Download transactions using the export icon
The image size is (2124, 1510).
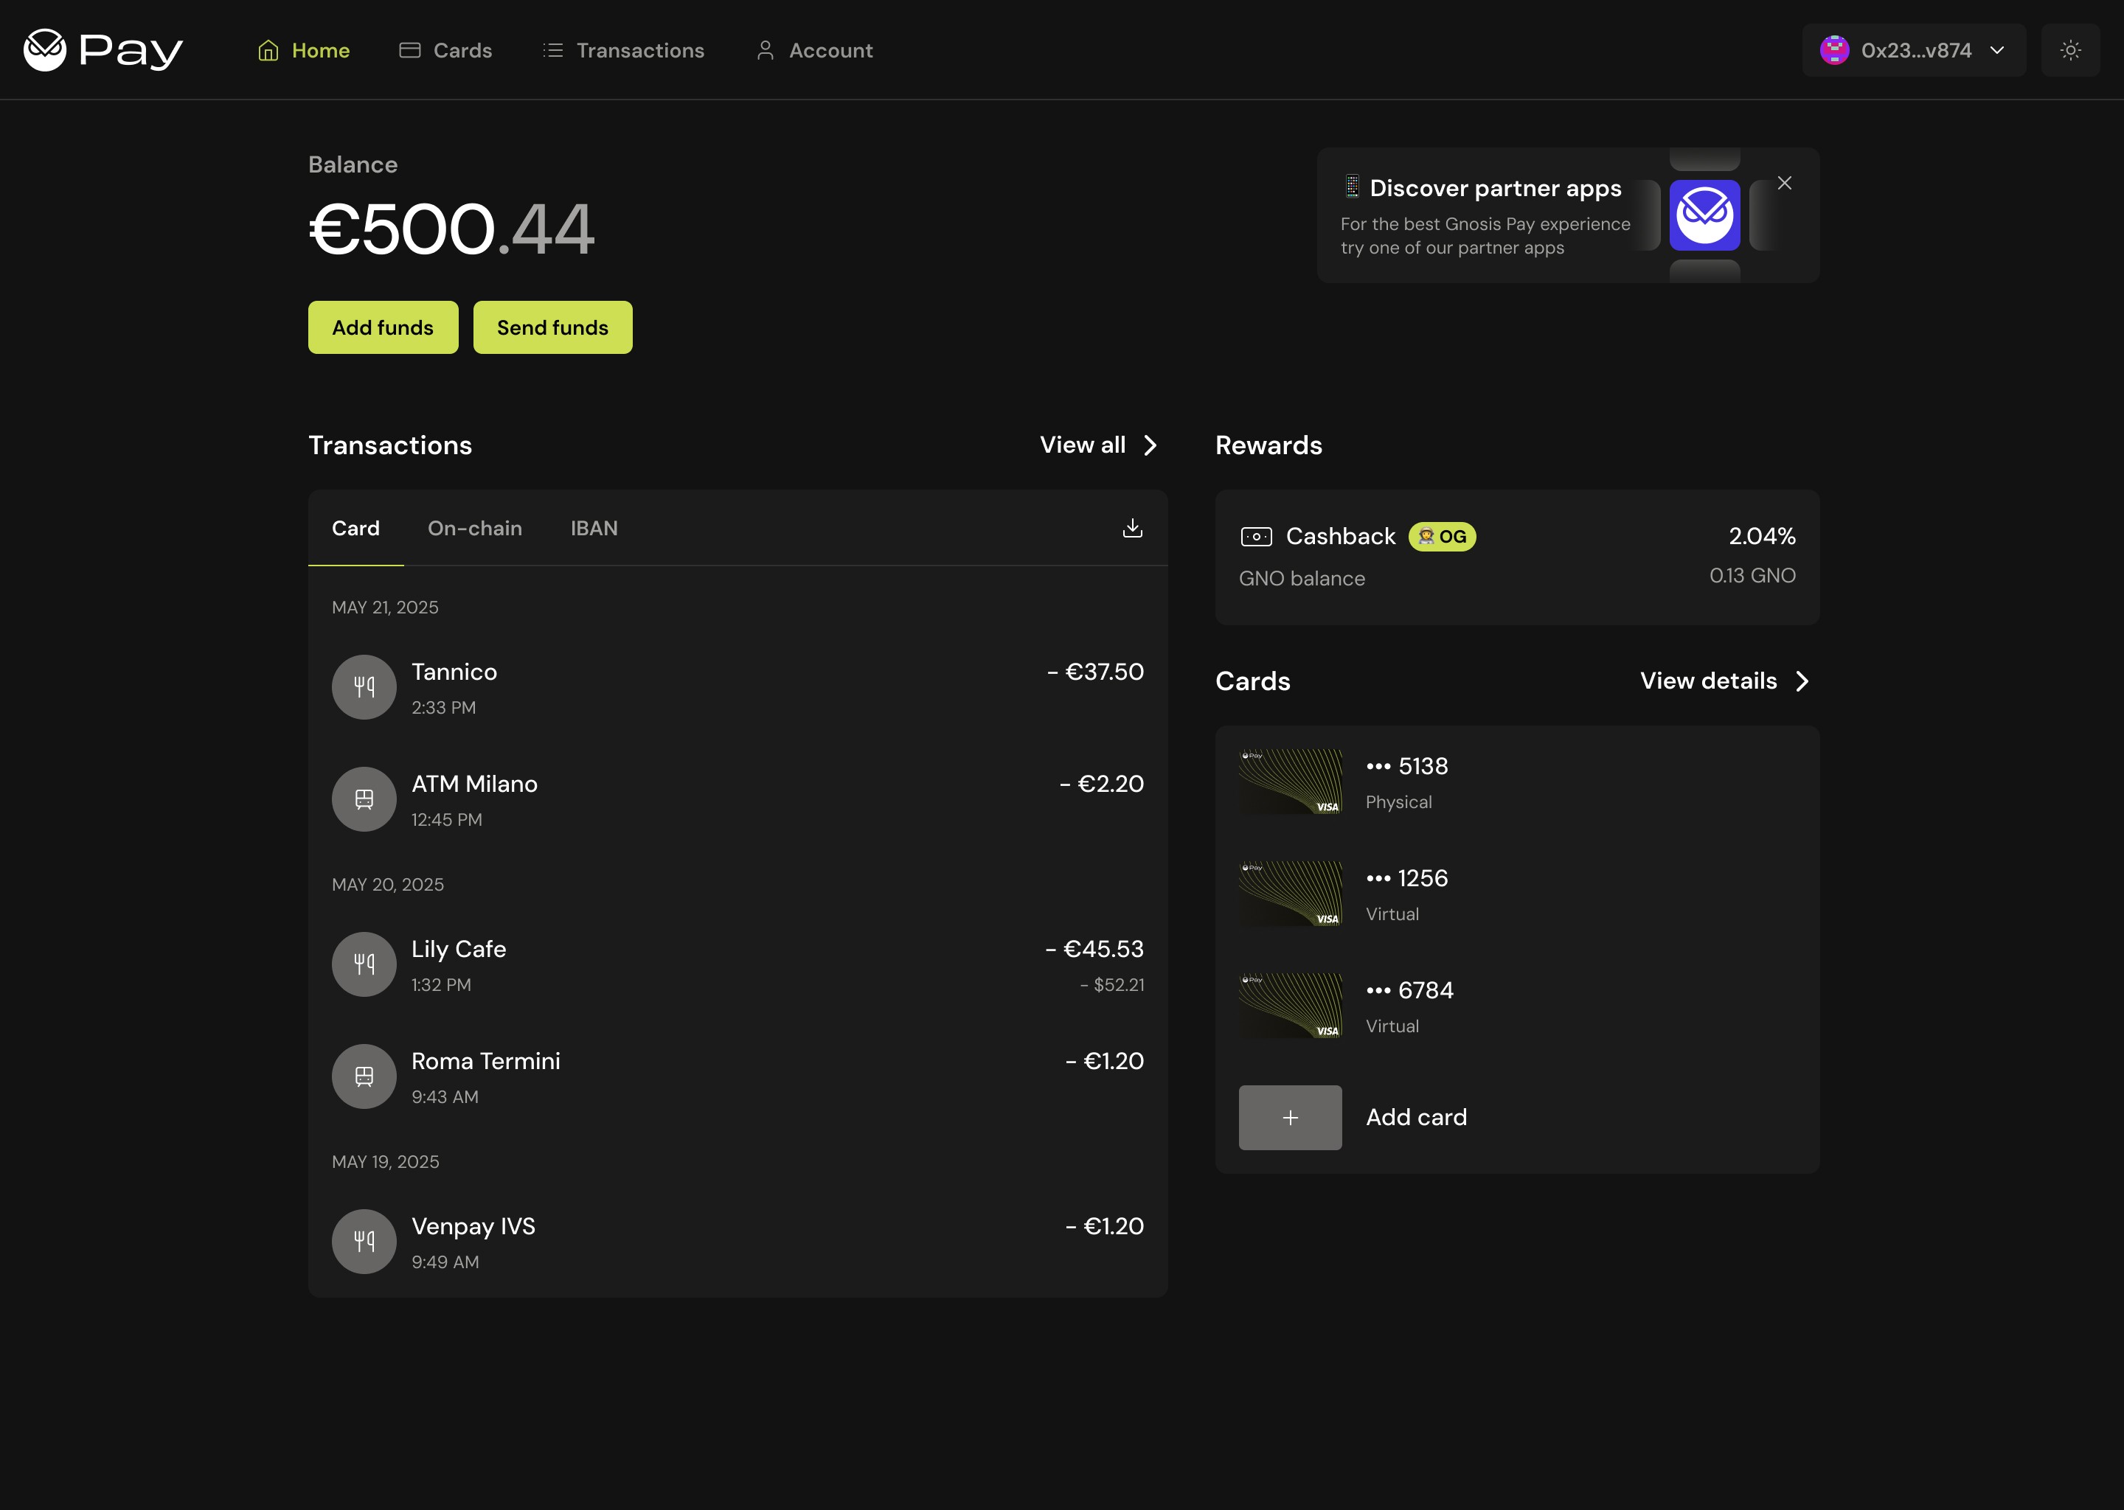(x=1132, y=528)
